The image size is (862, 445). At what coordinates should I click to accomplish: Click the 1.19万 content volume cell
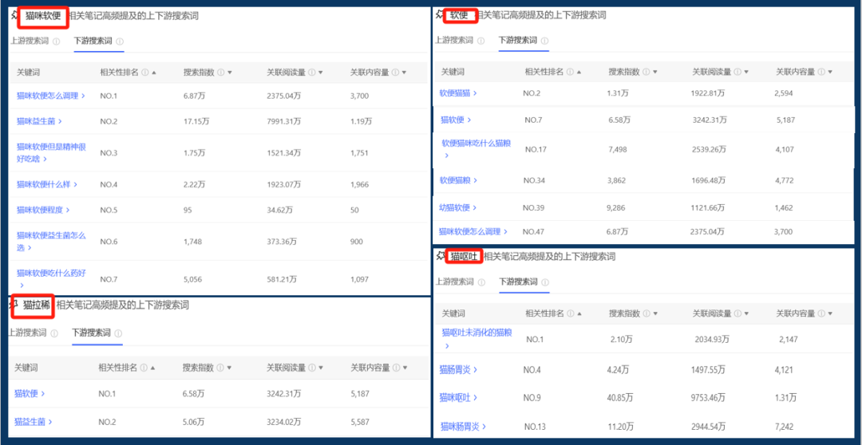click(361, 121)
